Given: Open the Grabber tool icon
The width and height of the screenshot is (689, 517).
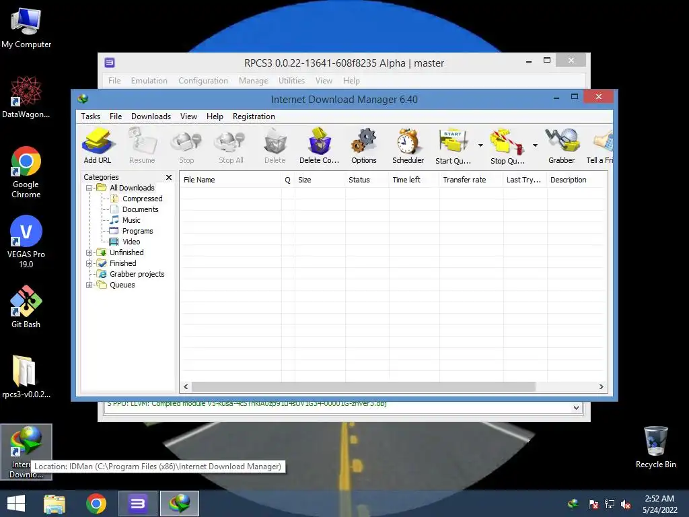Looking at the screenshot, I should [x=562, y=146].
